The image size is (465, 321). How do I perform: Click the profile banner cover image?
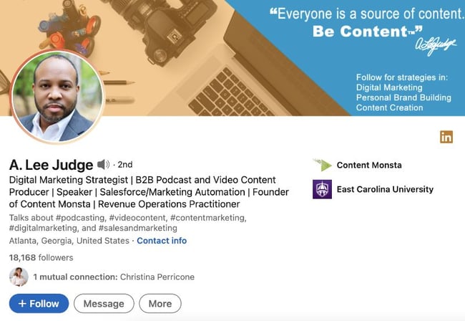[232, 58]
